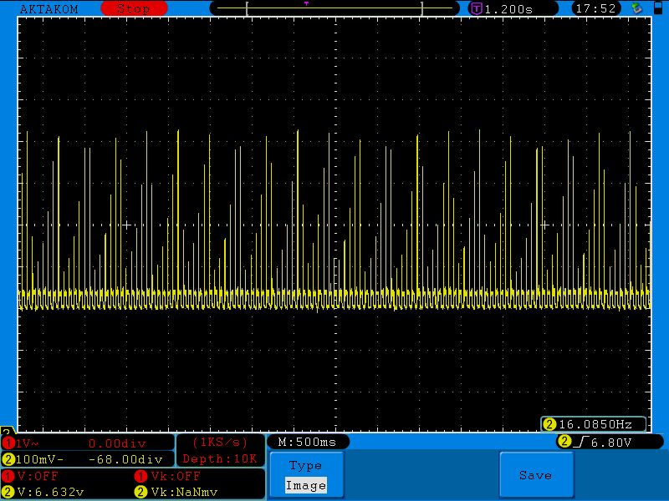
Task: Click the Save button
Action: tap(536, 475)
